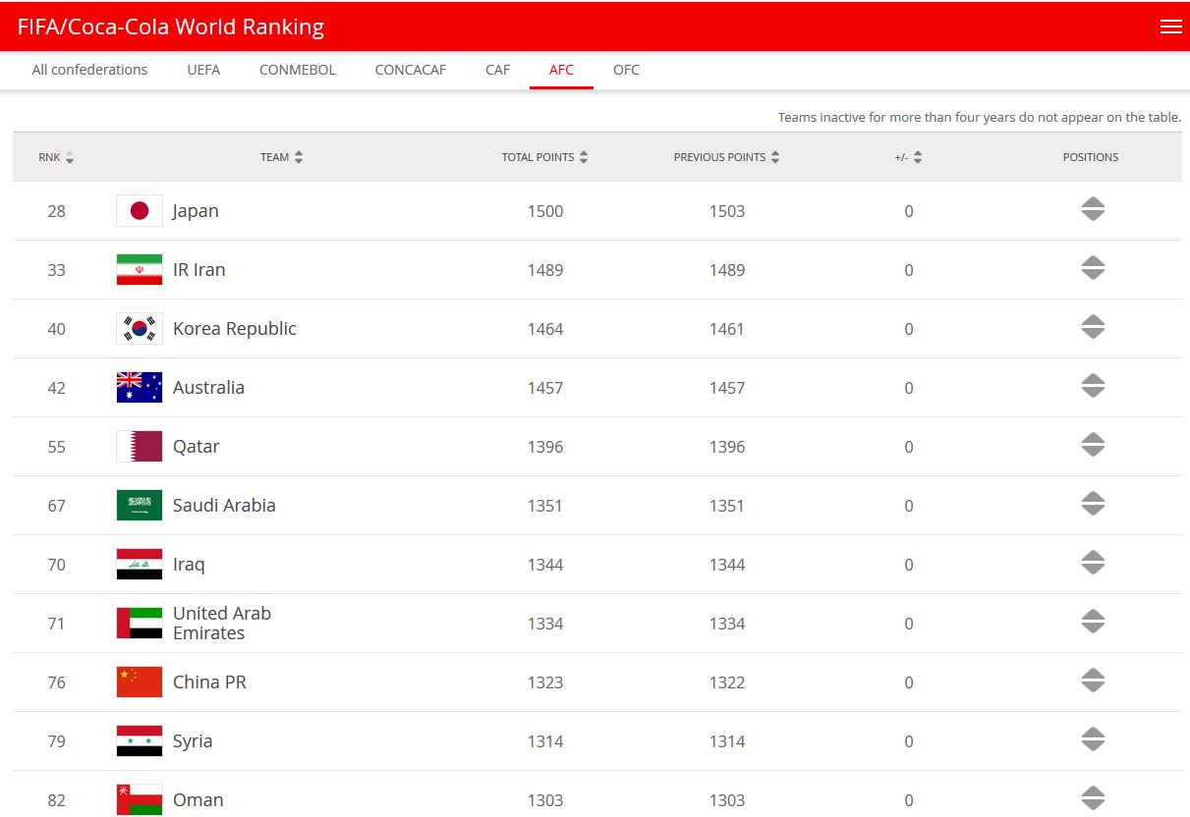Click the Qatar flag icon

pos(140,447)
